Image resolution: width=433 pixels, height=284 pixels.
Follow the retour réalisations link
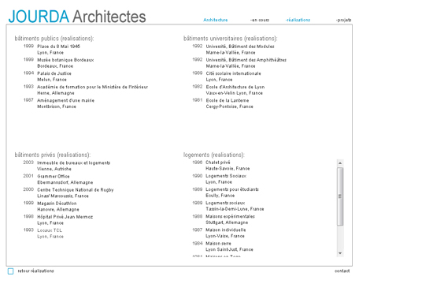36,271
